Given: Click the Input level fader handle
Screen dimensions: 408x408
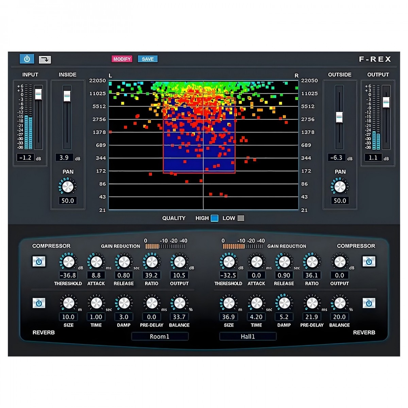Looking at the screenshot, I should click(38, 94).
